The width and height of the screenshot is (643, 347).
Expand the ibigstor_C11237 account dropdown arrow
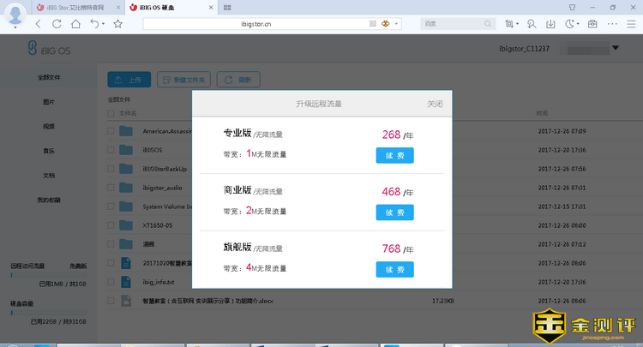point(616,48)
